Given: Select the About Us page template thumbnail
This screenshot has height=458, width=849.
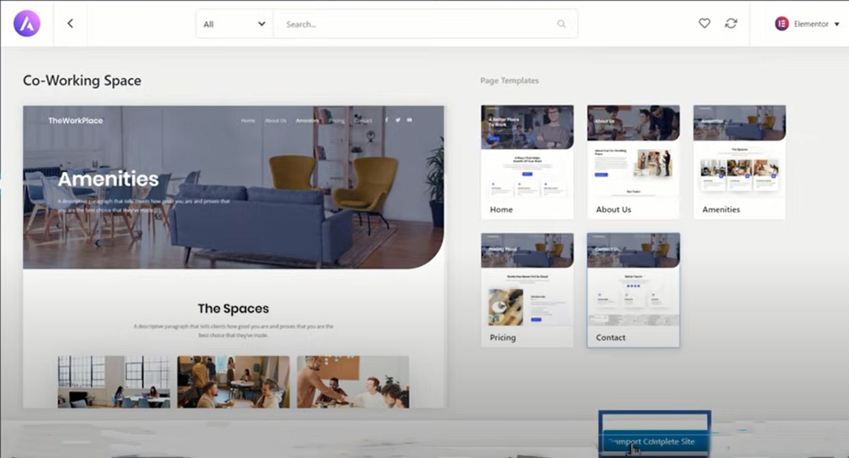Looking at the screenshot, I should click(x=633, y=162).
